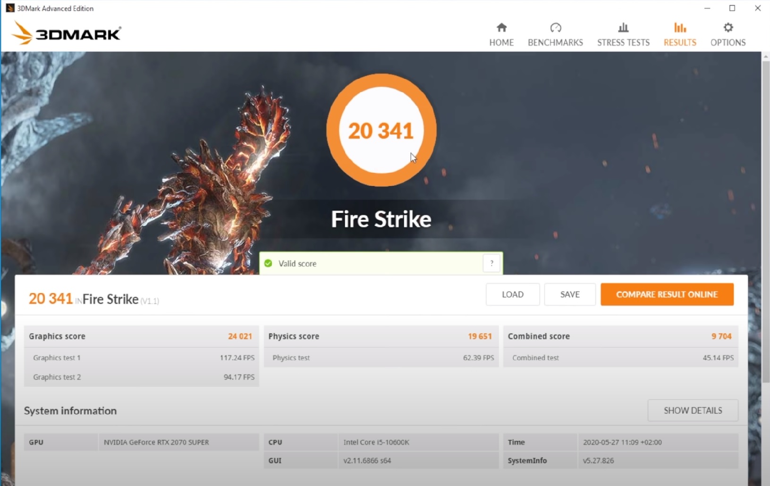Click the Stress Tests bar chart icon

623,27
